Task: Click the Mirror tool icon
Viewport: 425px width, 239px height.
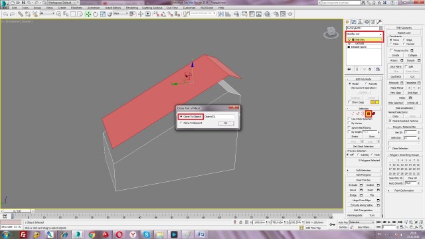Action: point(221,14)
